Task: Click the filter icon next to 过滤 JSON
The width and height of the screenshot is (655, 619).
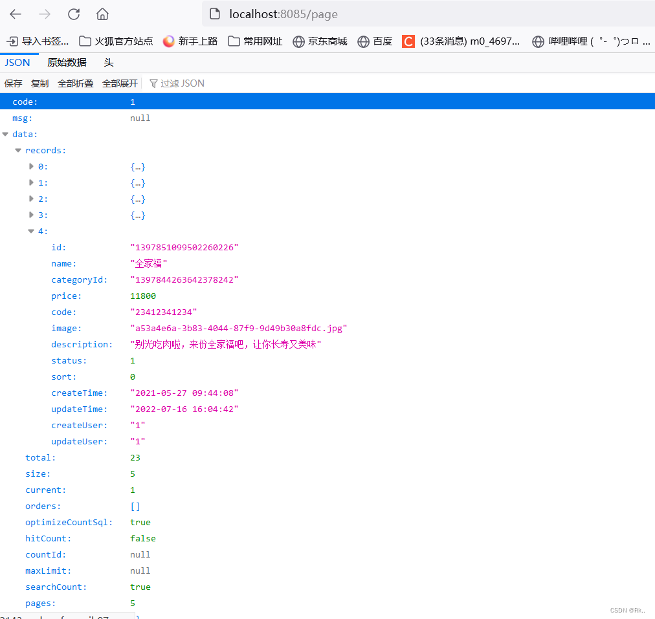Action: [153, 83]
